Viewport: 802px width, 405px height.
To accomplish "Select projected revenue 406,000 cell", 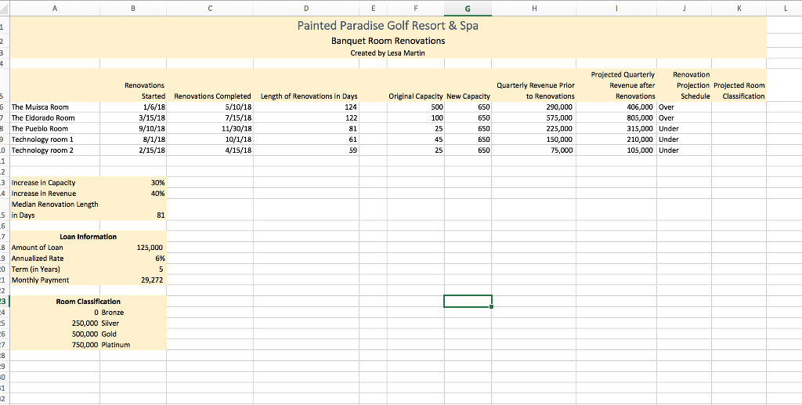I will 616,107.
